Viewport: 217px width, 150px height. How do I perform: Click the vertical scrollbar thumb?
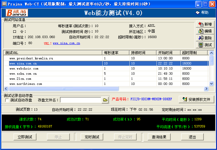coord(211,60)
